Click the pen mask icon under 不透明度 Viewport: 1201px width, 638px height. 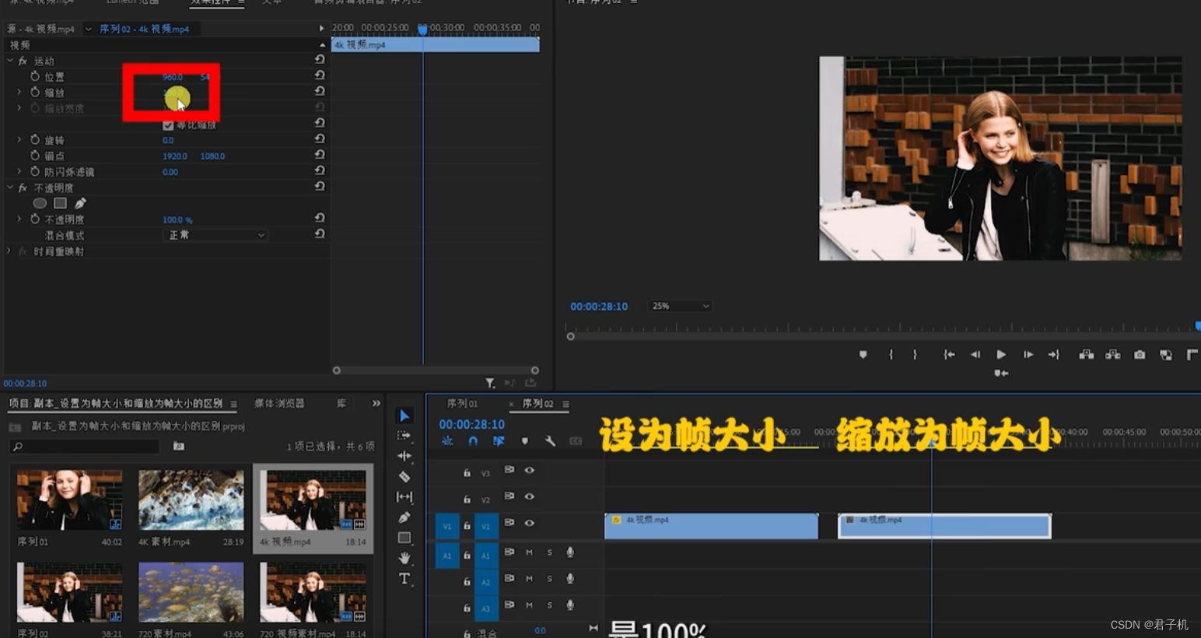pyautogui.click(x=80, y=203)
